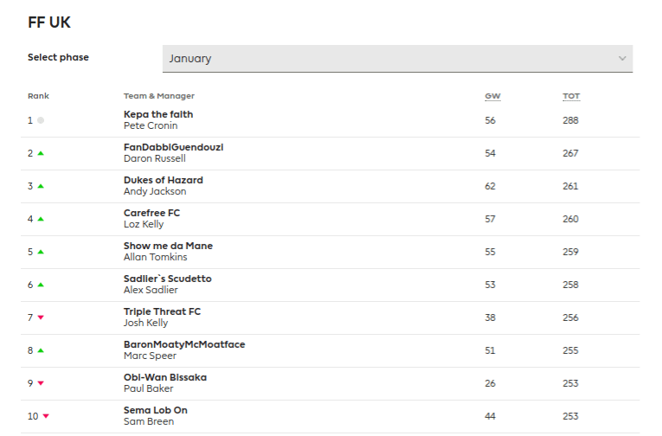
Task: Click the green up arrow beside rank 2
Action: pos(41,153)
